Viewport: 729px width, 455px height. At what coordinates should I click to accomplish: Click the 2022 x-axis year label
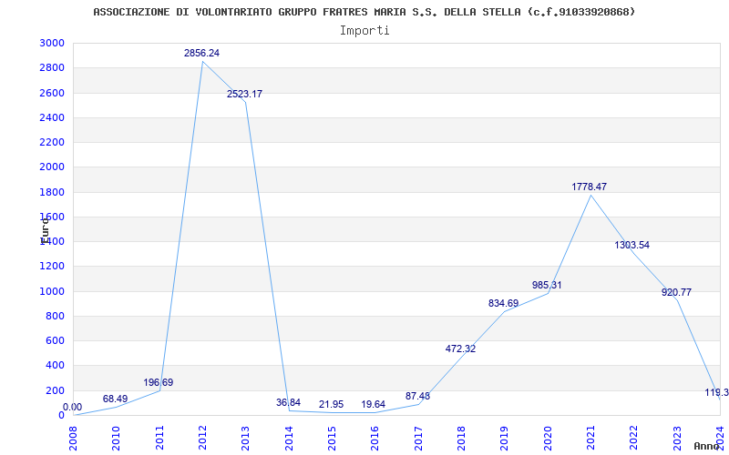(634, 438)
